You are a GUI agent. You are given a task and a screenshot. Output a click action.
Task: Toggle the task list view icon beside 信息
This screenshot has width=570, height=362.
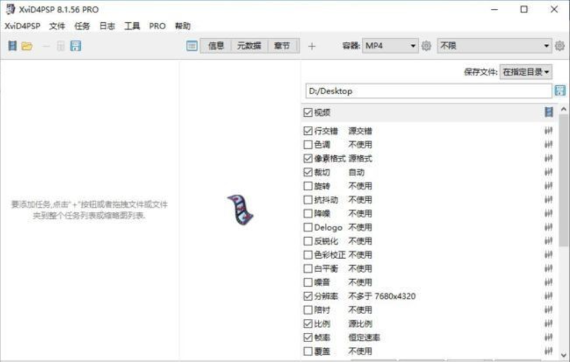click(x=192, y=46)
